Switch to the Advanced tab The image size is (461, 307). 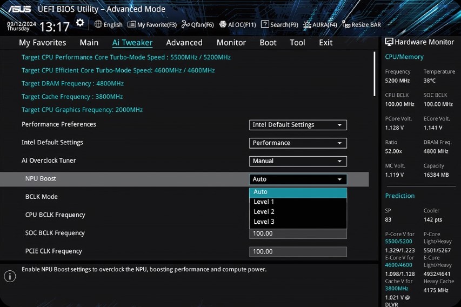click(184, 43)
